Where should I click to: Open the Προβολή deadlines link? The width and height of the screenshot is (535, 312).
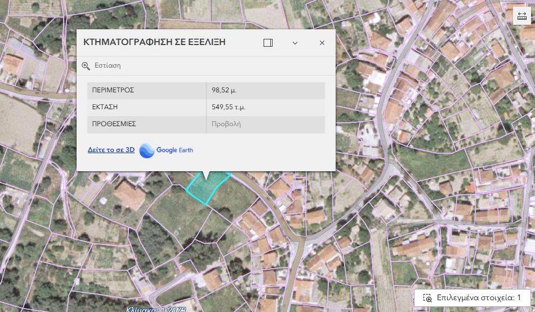click(226, 124)
